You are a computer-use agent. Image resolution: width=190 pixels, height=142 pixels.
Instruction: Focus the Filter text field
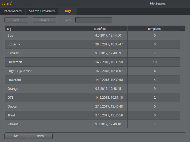(93, 20)
